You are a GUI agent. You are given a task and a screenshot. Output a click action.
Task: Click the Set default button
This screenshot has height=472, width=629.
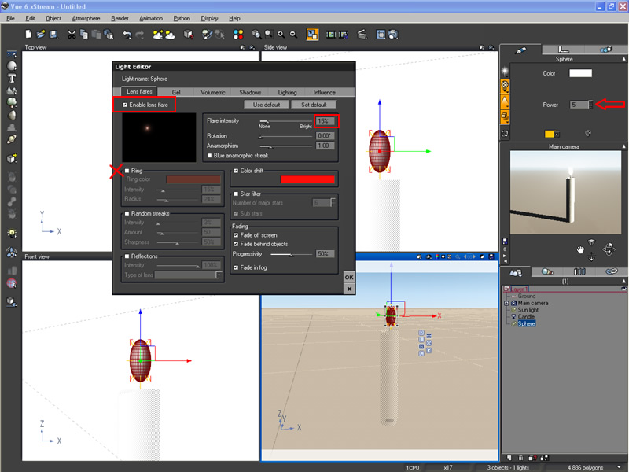tap(314, 105)
